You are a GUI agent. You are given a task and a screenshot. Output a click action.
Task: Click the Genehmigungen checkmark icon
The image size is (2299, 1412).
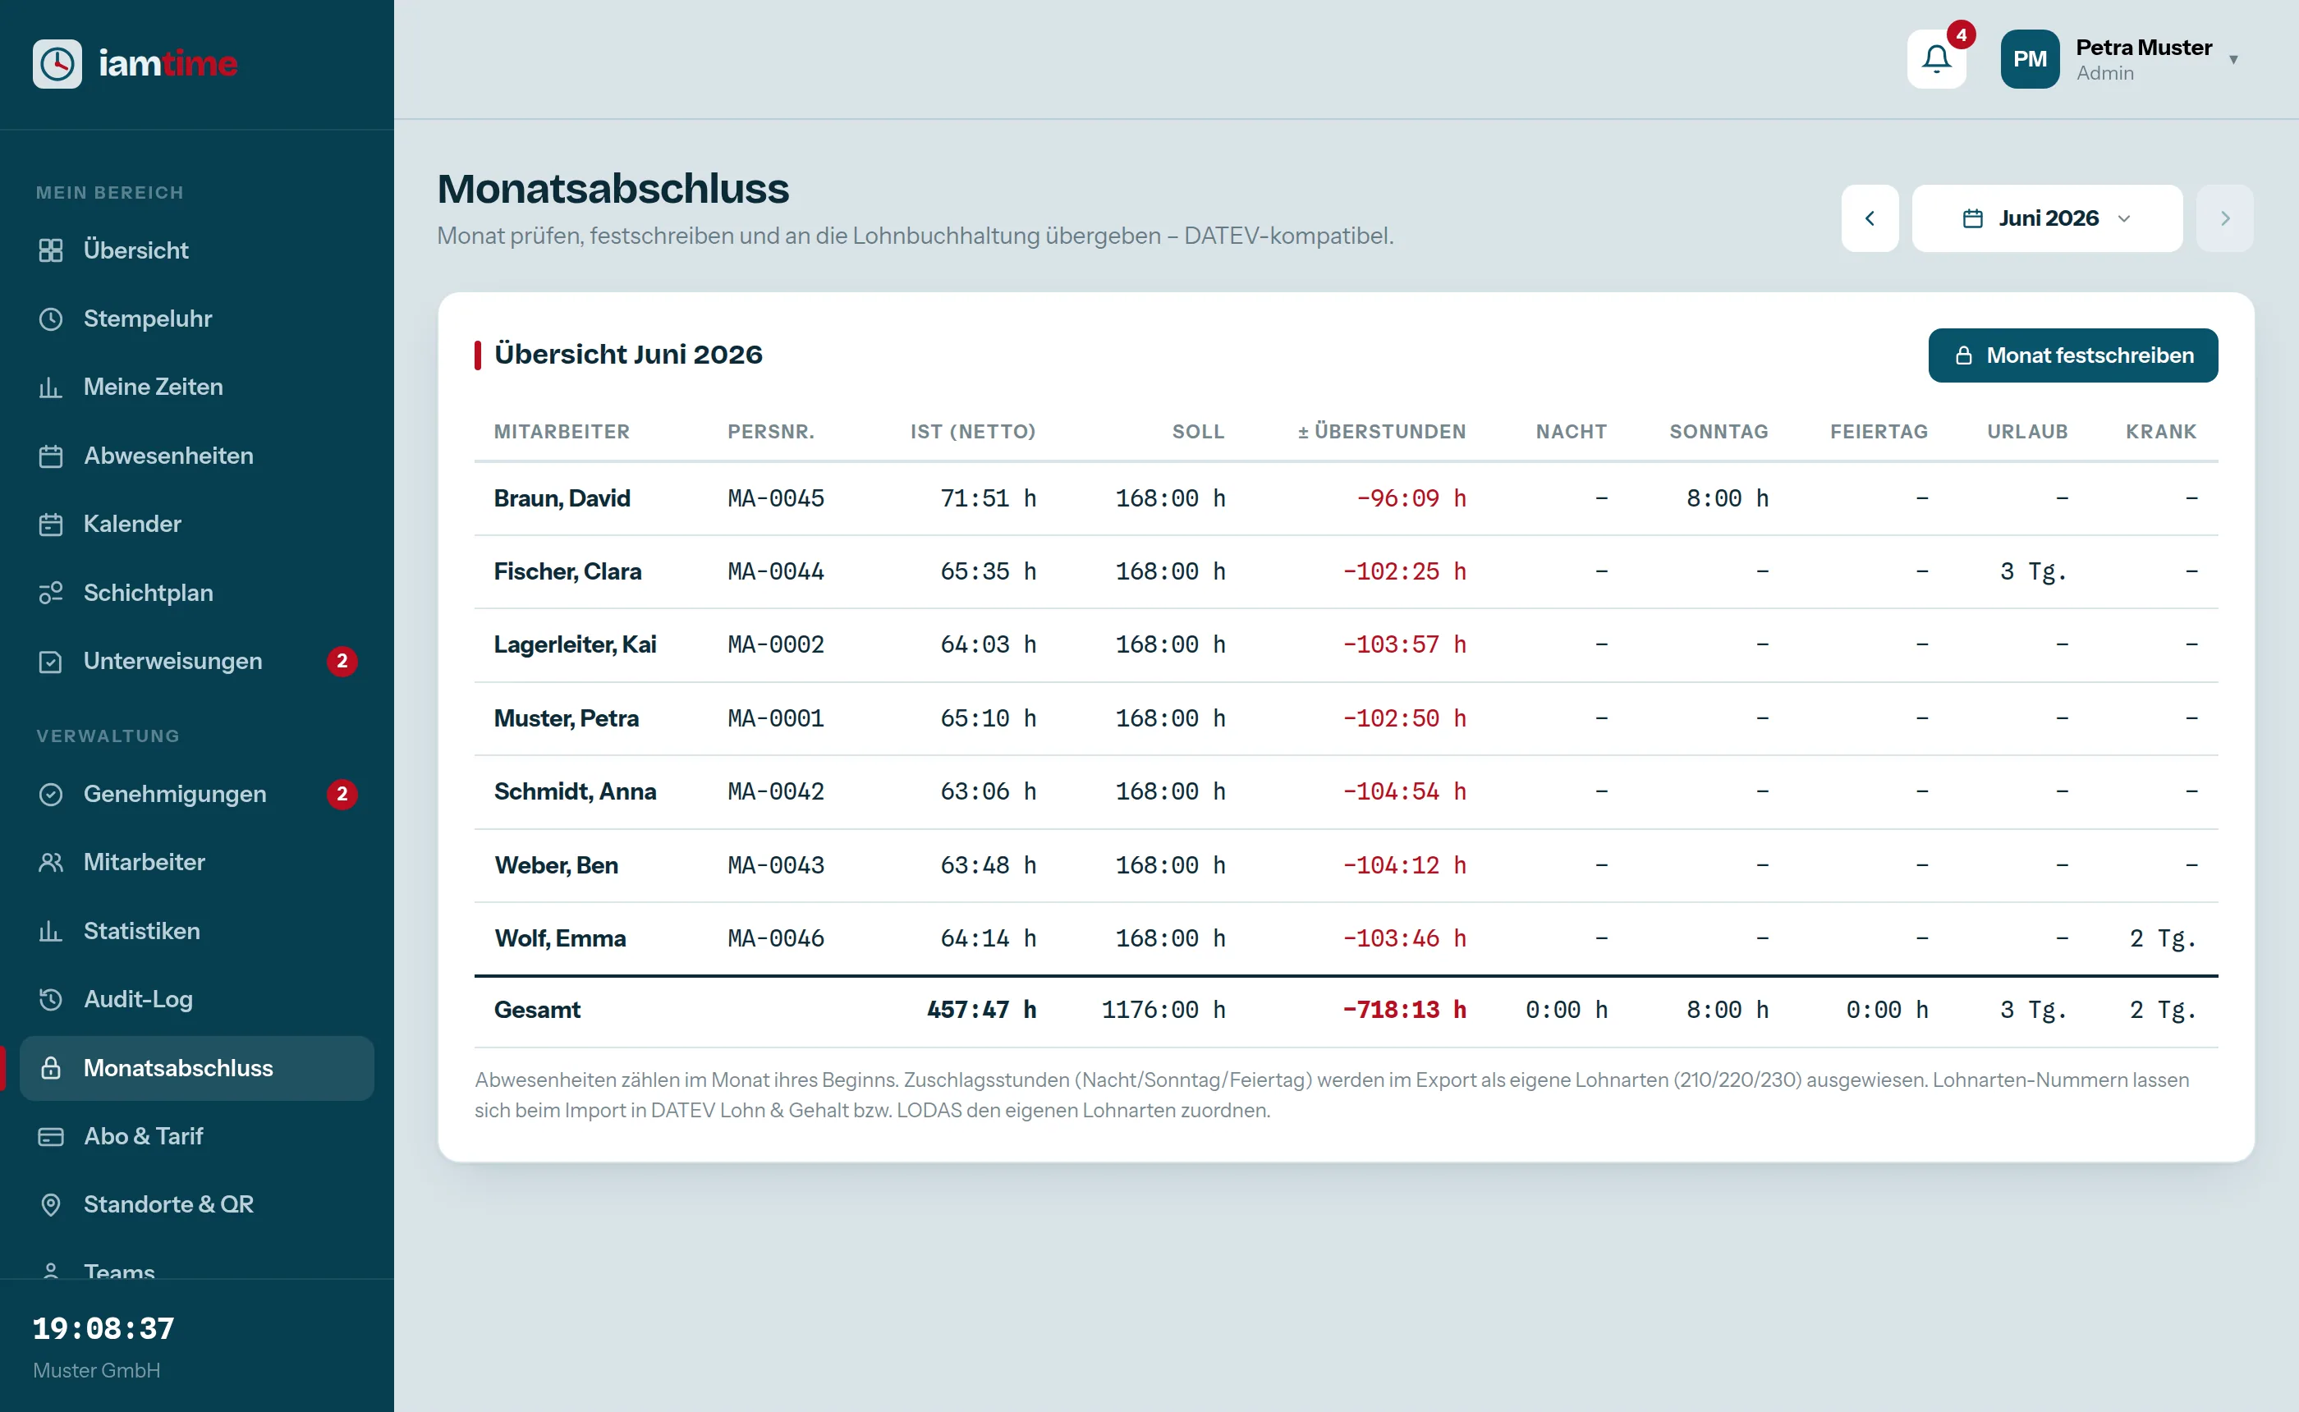50,794
